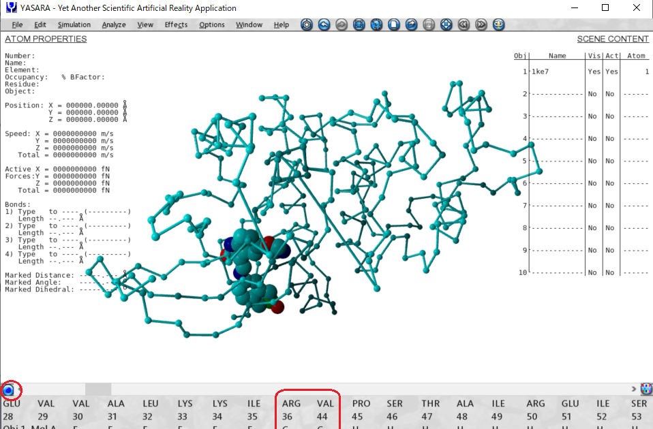Toggle visibility of object 1ke7 in Scene Content
Screen dimensions: 653x429
tap(593, 71)
